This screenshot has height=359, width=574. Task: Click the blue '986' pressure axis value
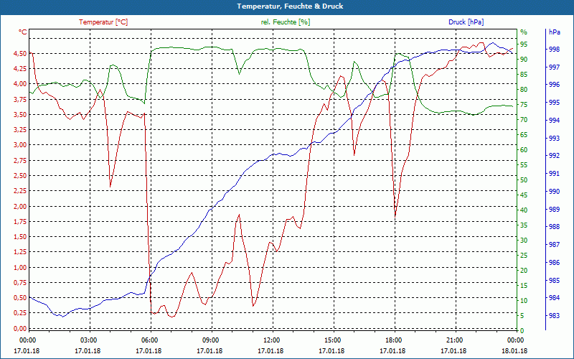[554, 263]
